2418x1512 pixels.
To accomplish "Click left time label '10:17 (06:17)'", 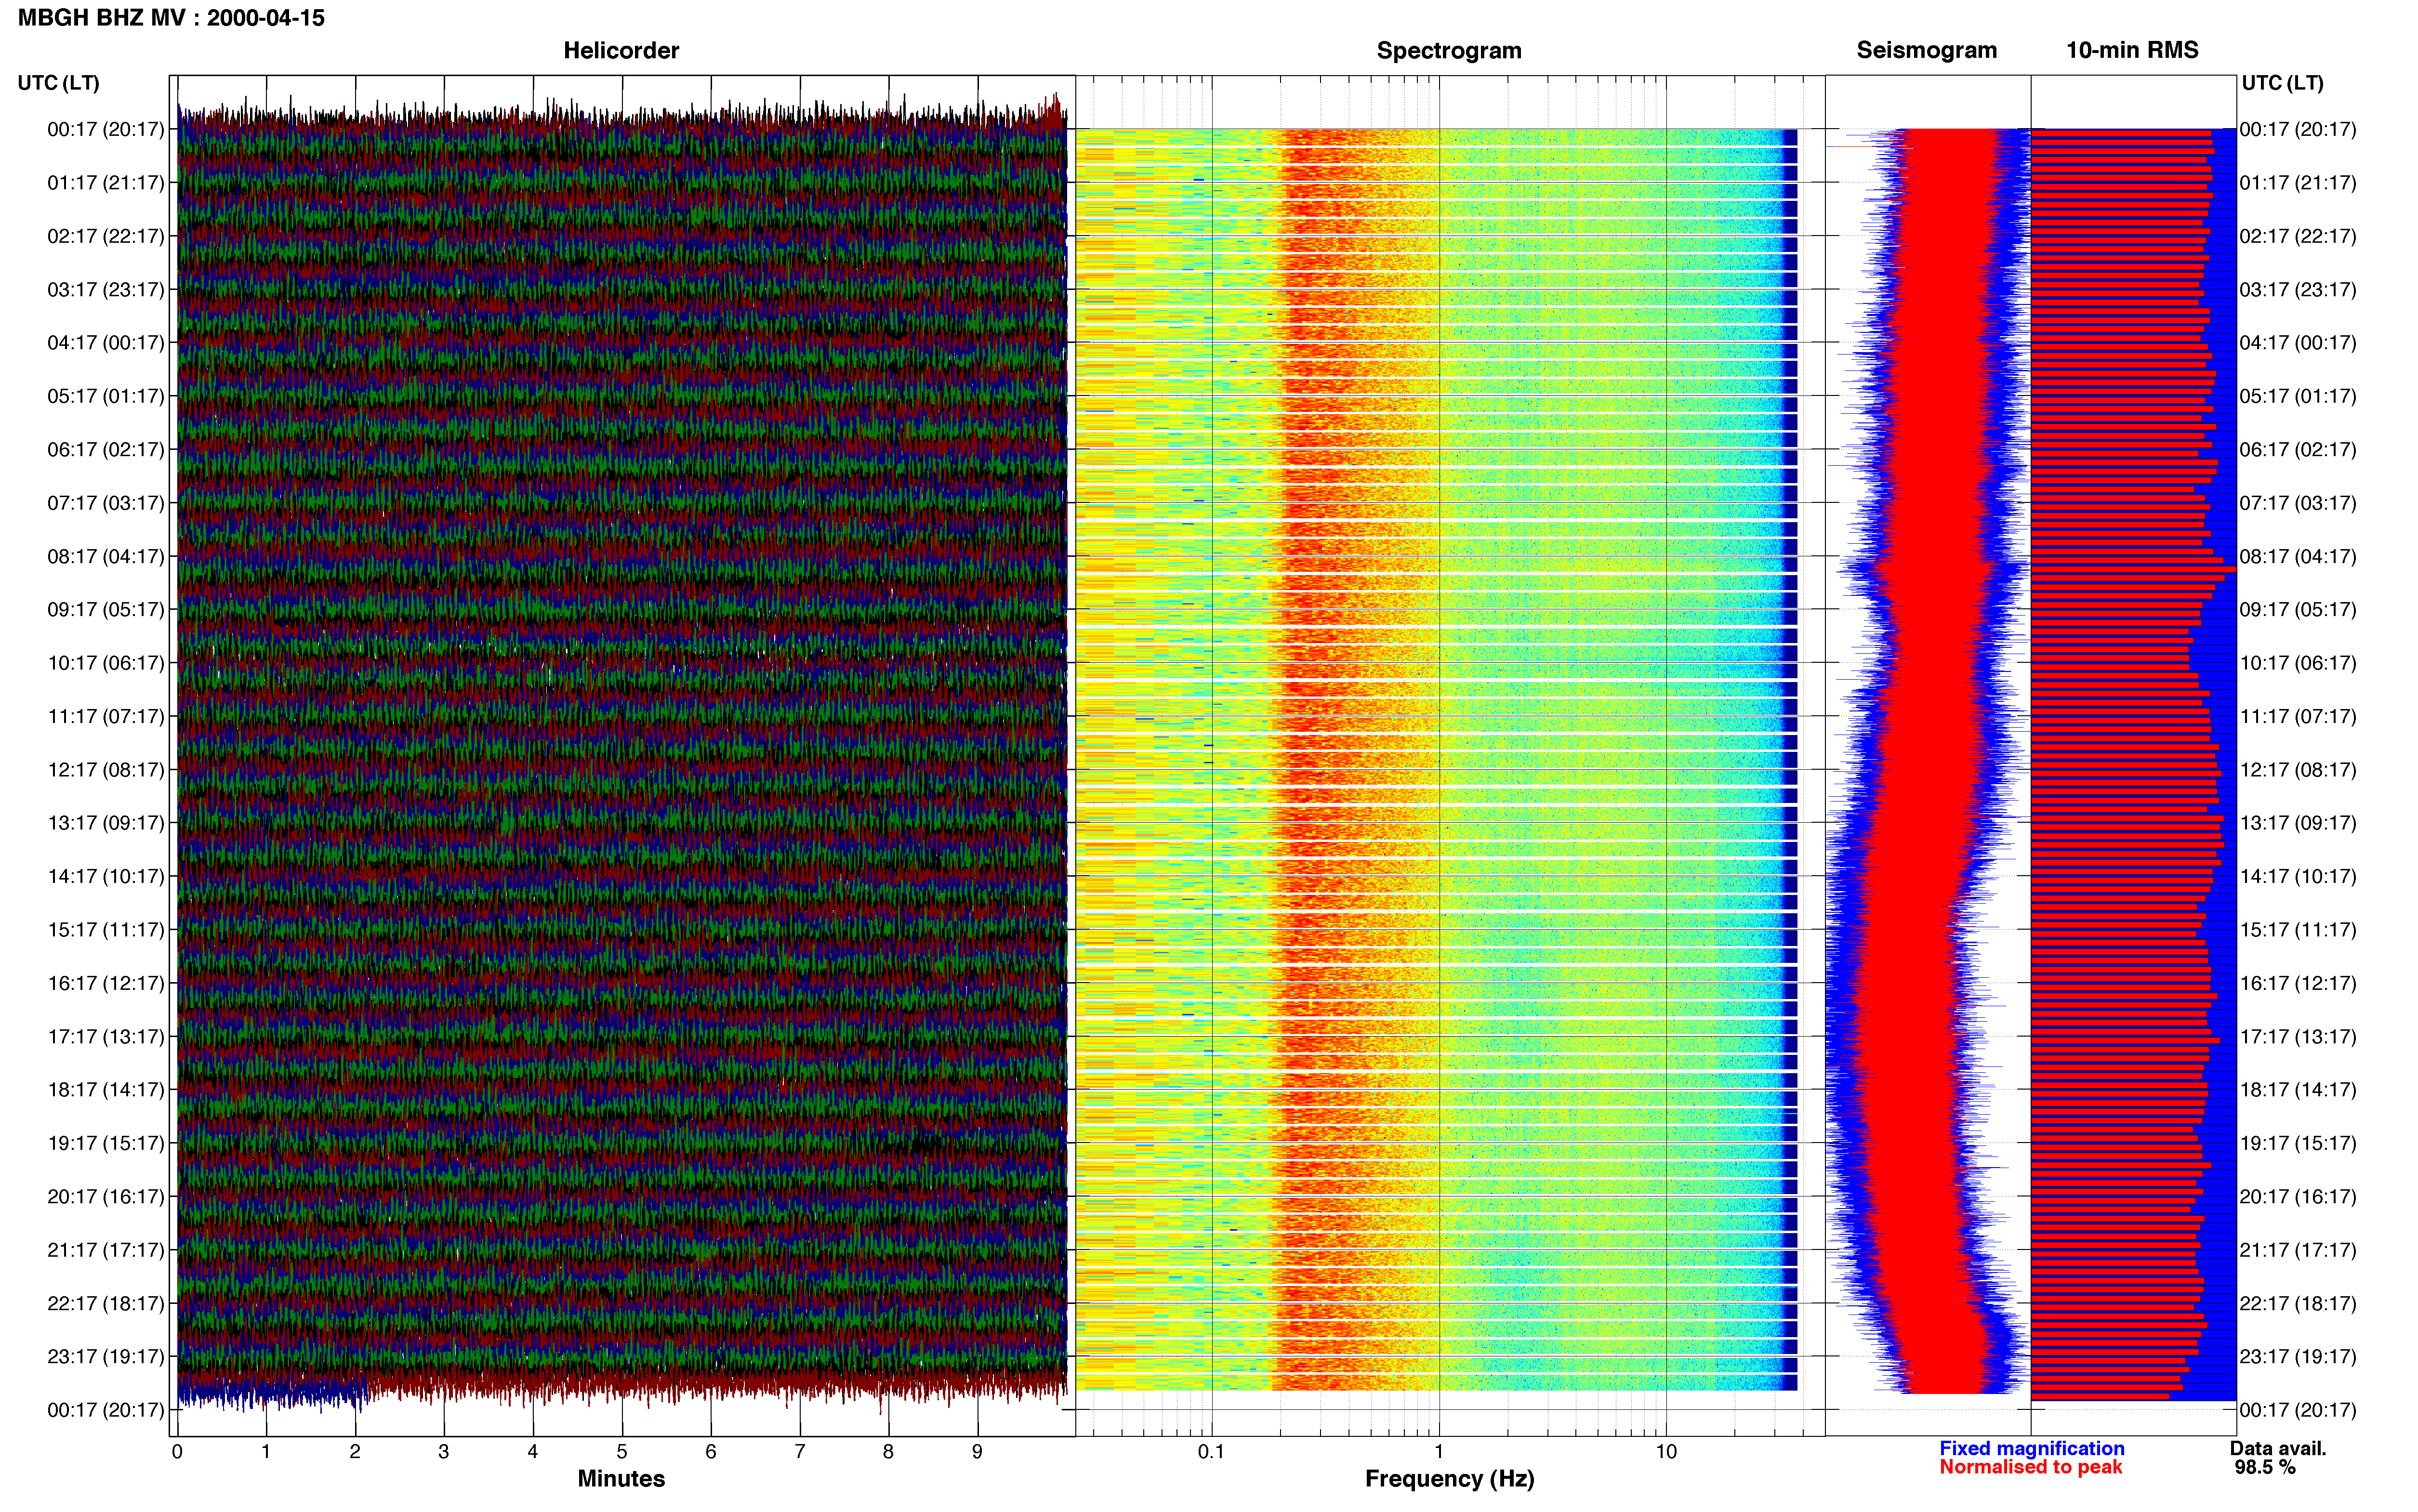I will (106, 663).
